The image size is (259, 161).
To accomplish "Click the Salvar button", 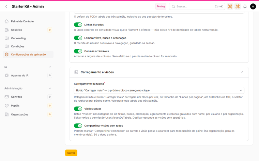I will tap(71, 153).
